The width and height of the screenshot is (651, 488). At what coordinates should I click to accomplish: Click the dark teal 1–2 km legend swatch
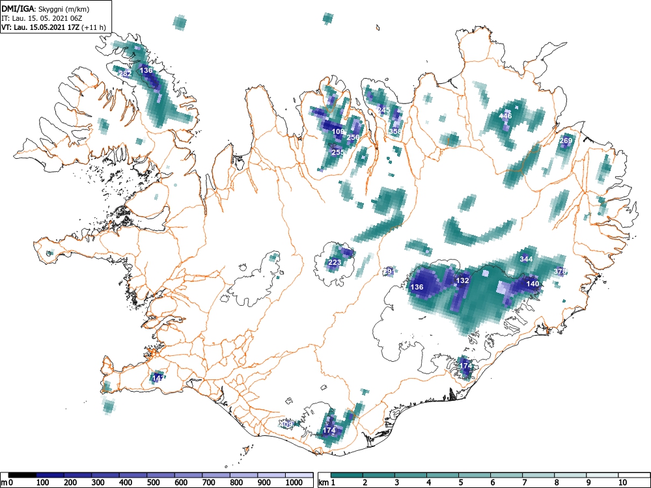tap(347, 475)
